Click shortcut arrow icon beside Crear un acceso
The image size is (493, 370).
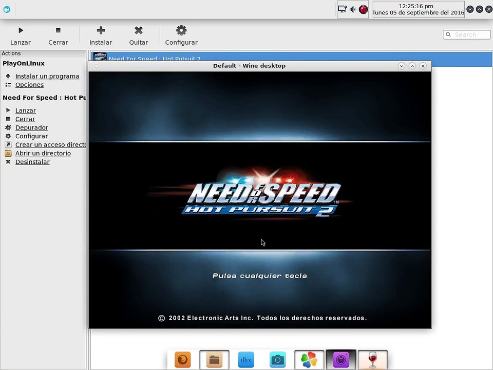8,145
